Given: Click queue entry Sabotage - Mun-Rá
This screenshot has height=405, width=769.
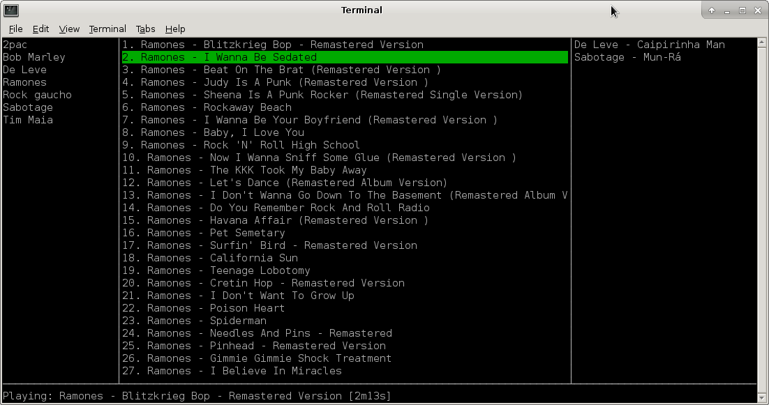Looking at the screenshot, I should [x=627, y=57].
